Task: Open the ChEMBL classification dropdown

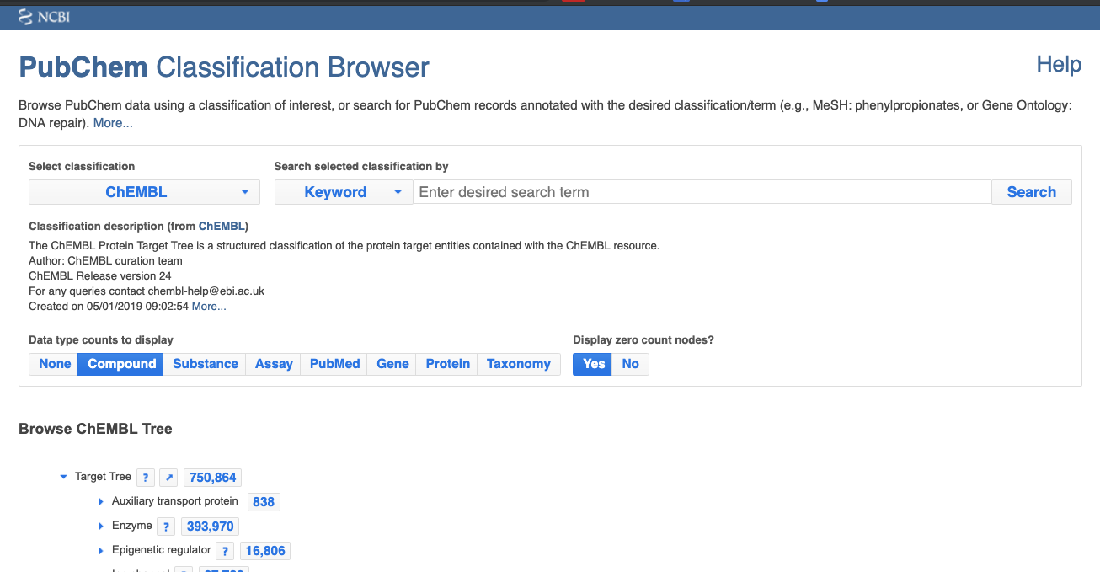Action: (145, 192)
